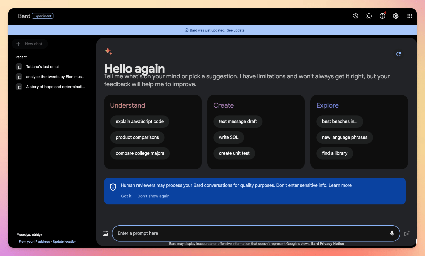This screenshot has height=256, width=425.
Task: Click Don't show again button
Action: click(x=153, y=196)
